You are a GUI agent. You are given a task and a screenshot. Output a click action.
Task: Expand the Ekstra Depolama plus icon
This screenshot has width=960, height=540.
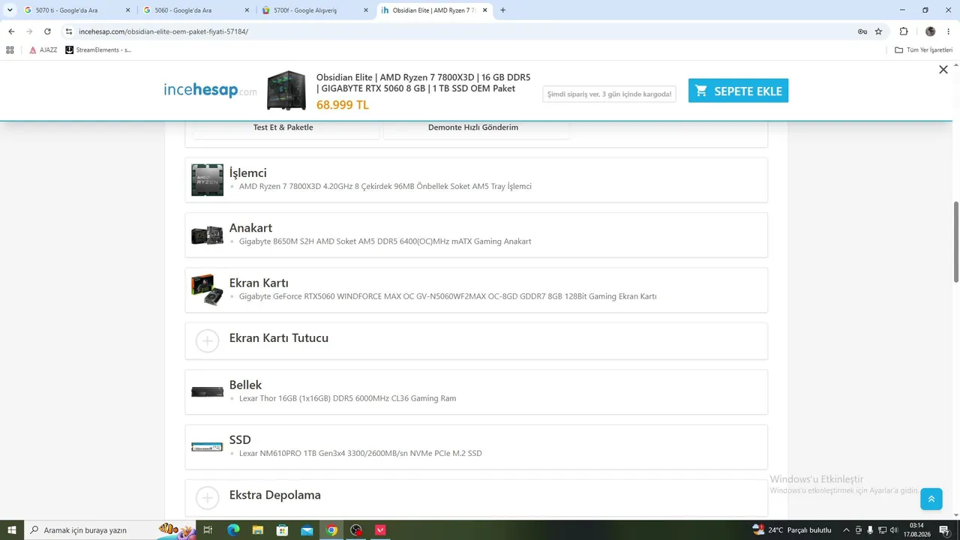[x=207, y=497]
